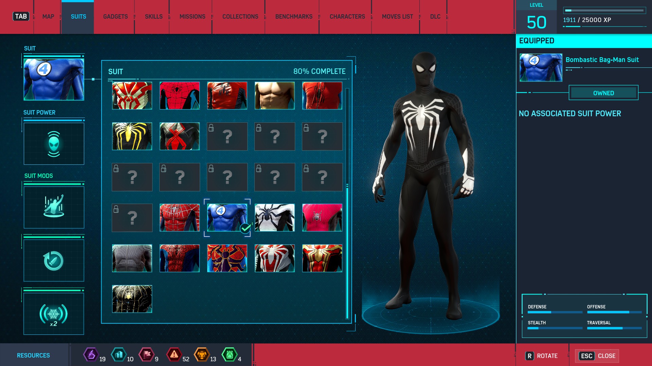Select the shield refresh suit mod slot

click(x=54, y=260)
